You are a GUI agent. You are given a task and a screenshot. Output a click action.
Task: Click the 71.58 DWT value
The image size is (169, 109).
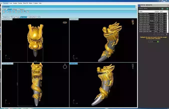point(161,23)
